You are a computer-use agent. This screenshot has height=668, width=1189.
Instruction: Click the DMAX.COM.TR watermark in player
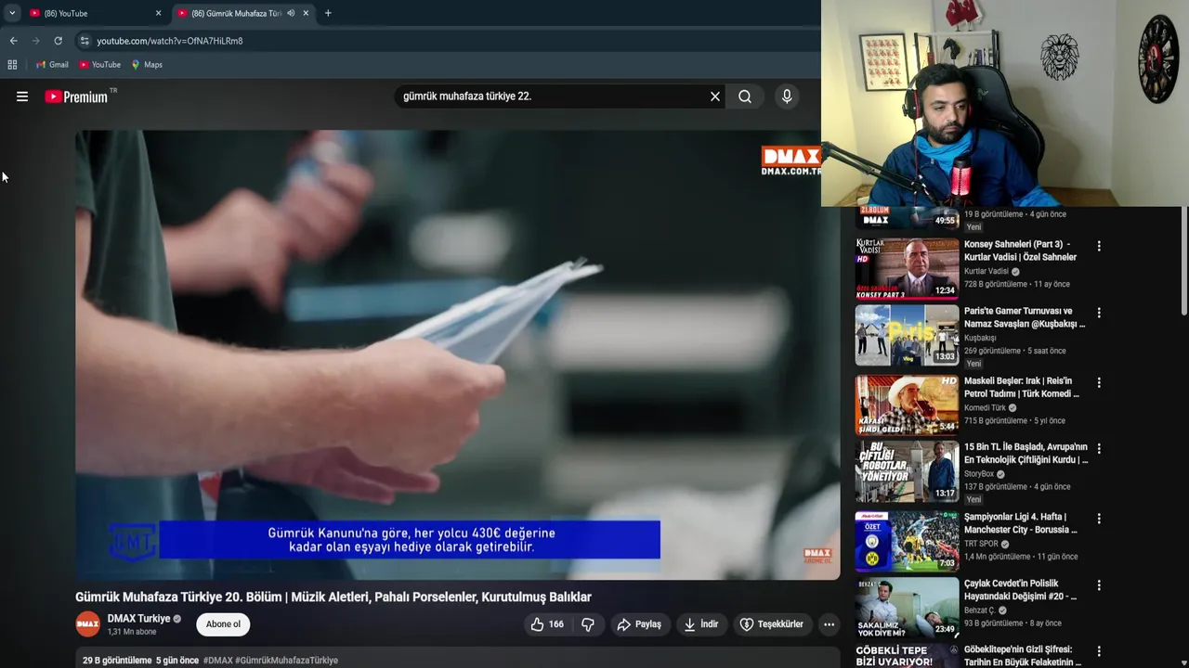point(790,161)
